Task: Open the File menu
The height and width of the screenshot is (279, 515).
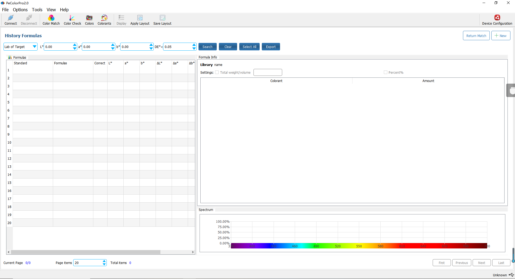Action: (x=5, y=10)
